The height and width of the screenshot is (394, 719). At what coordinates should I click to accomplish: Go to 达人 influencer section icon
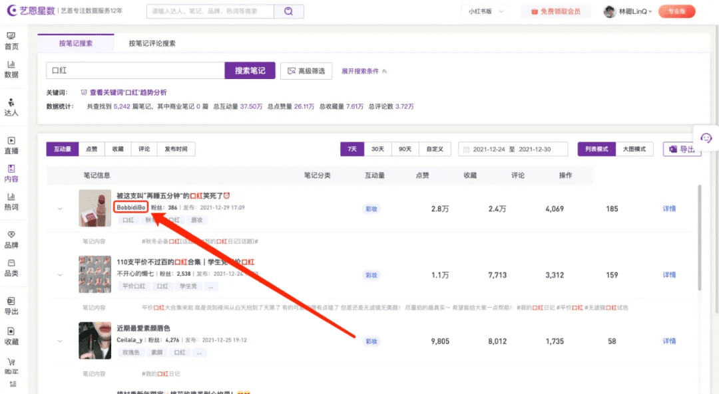point(11,102)
